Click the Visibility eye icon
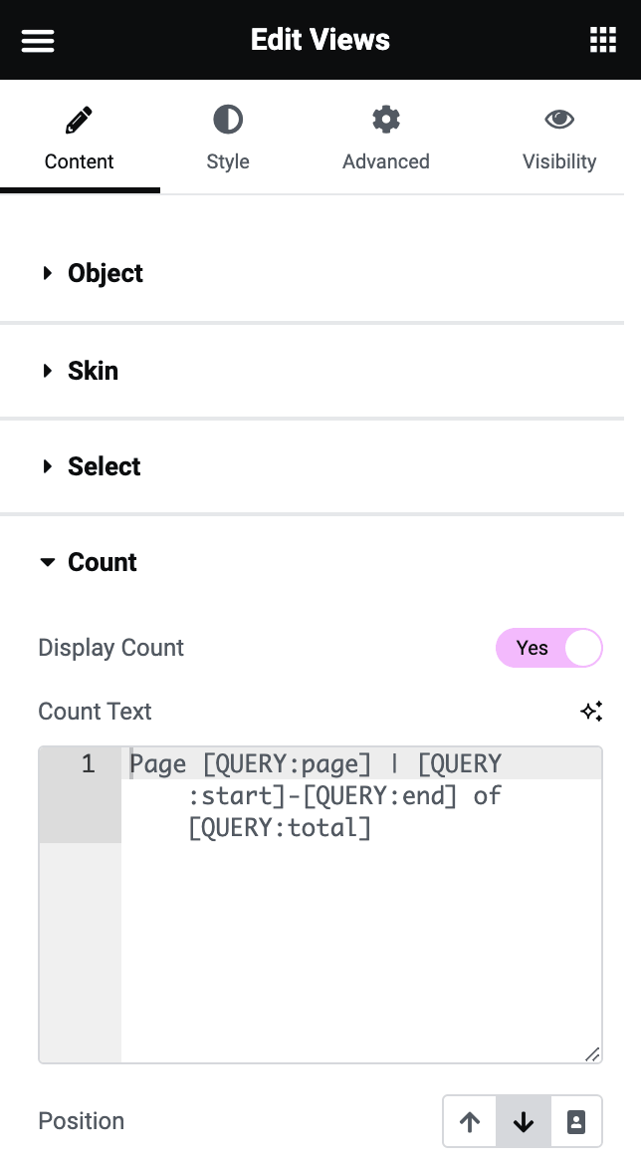This screenshot has width=641, height=1170. [x=559, y=121]
